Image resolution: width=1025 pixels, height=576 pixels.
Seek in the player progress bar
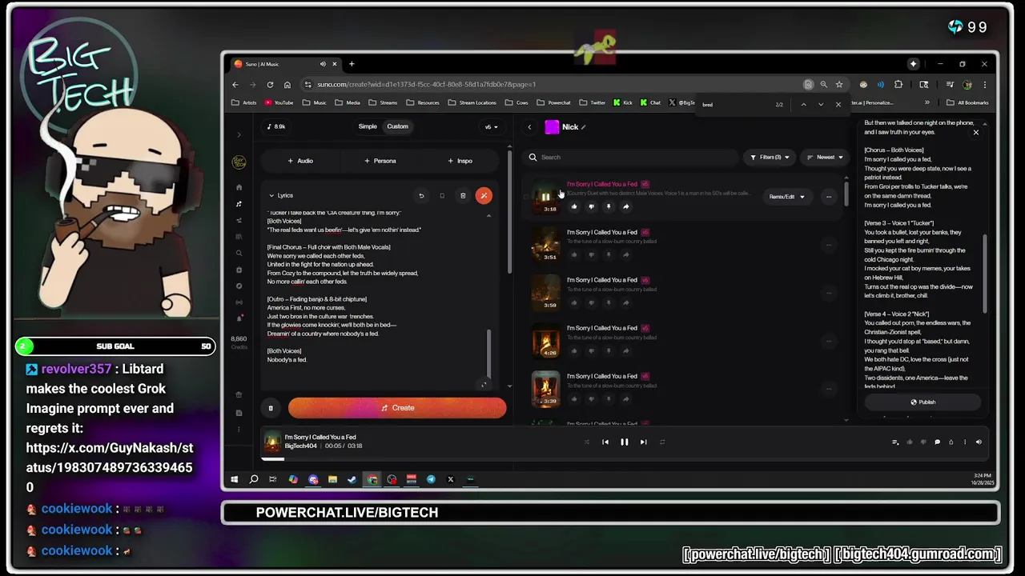[x=625, y=458]
